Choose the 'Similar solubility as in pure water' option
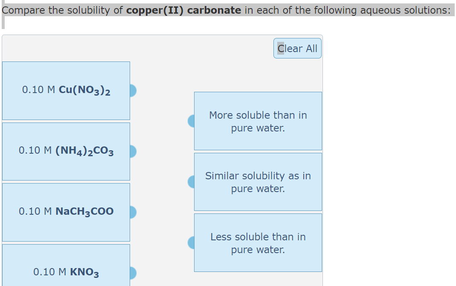This screenshot has height=286, width=456. pos(258,182)
